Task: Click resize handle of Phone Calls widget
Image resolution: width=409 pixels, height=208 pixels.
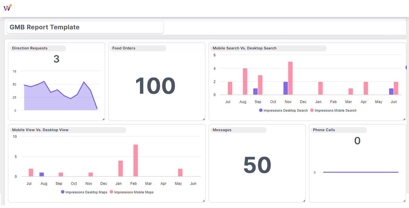Action: coord(404,201)
